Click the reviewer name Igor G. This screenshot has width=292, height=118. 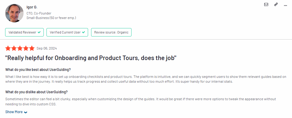(32, 7)
